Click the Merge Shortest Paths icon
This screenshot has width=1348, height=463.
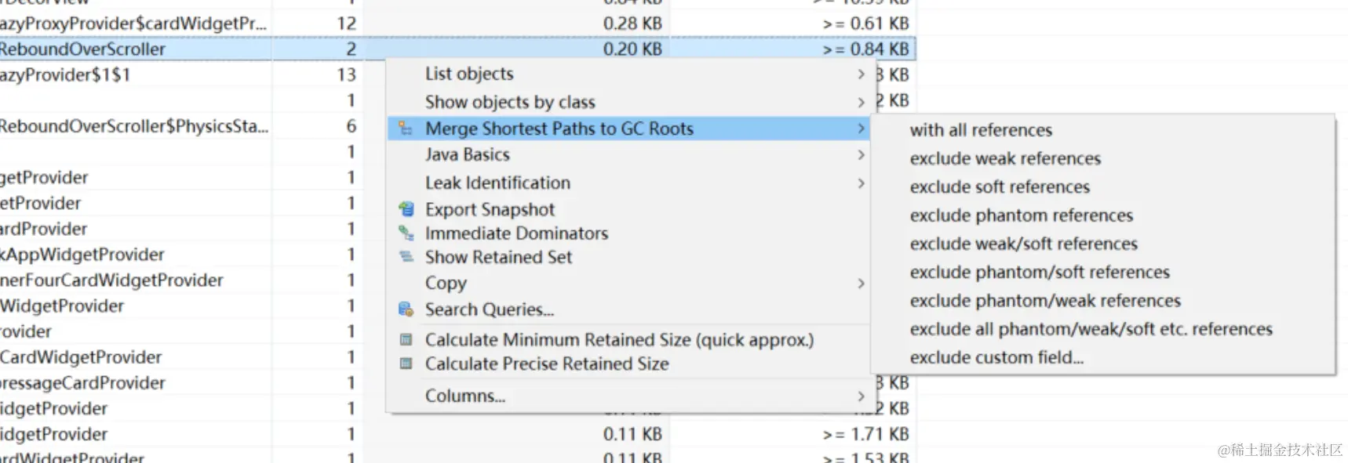coord(406,128)
